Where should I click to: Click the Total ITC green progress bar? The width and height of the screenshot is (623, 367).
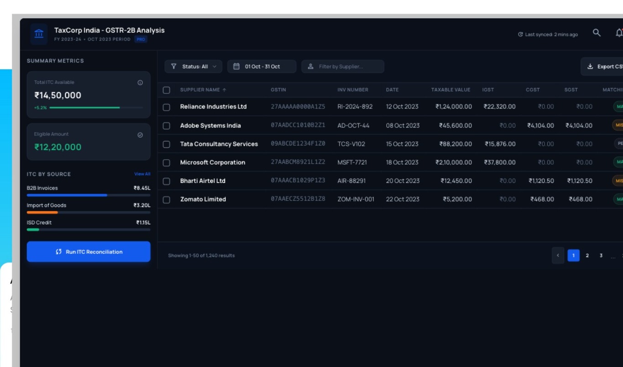coord(96,108)
